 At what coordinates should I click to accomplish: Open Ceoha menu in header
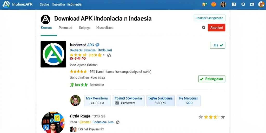(x=44, y=4)
